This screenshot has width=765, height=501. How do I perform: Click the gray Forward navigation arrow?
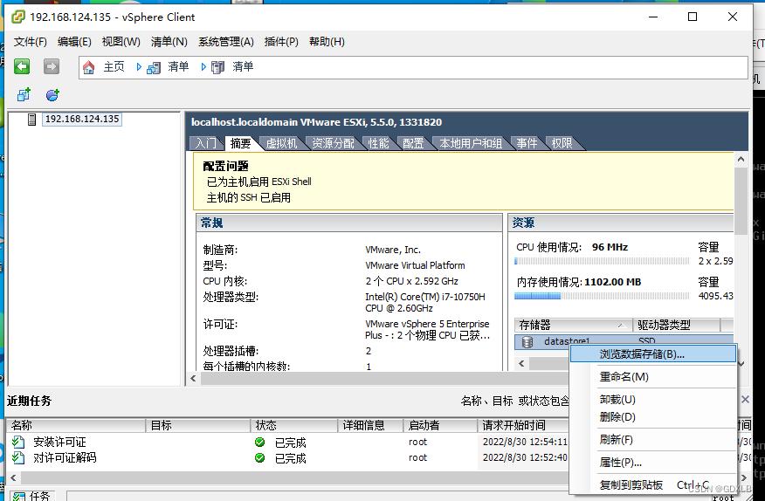(x=52, y=66)
